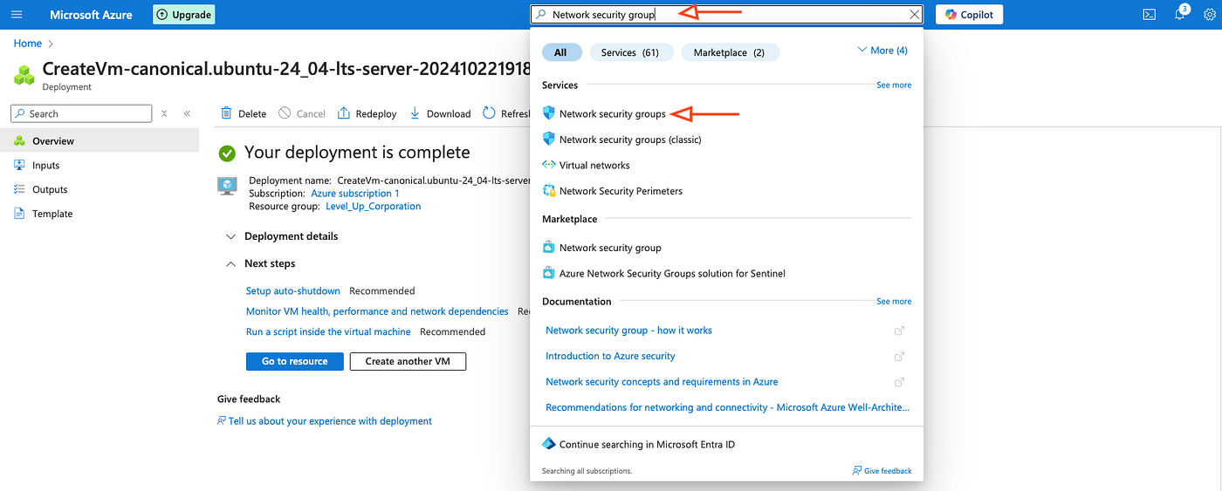Open the hamburger portal menu

(x=17, y=15)
